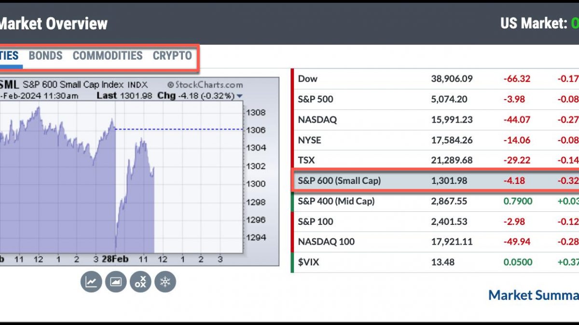Open the Market Summary link
This screenshot has height=325, width=579.
[534, 295]
